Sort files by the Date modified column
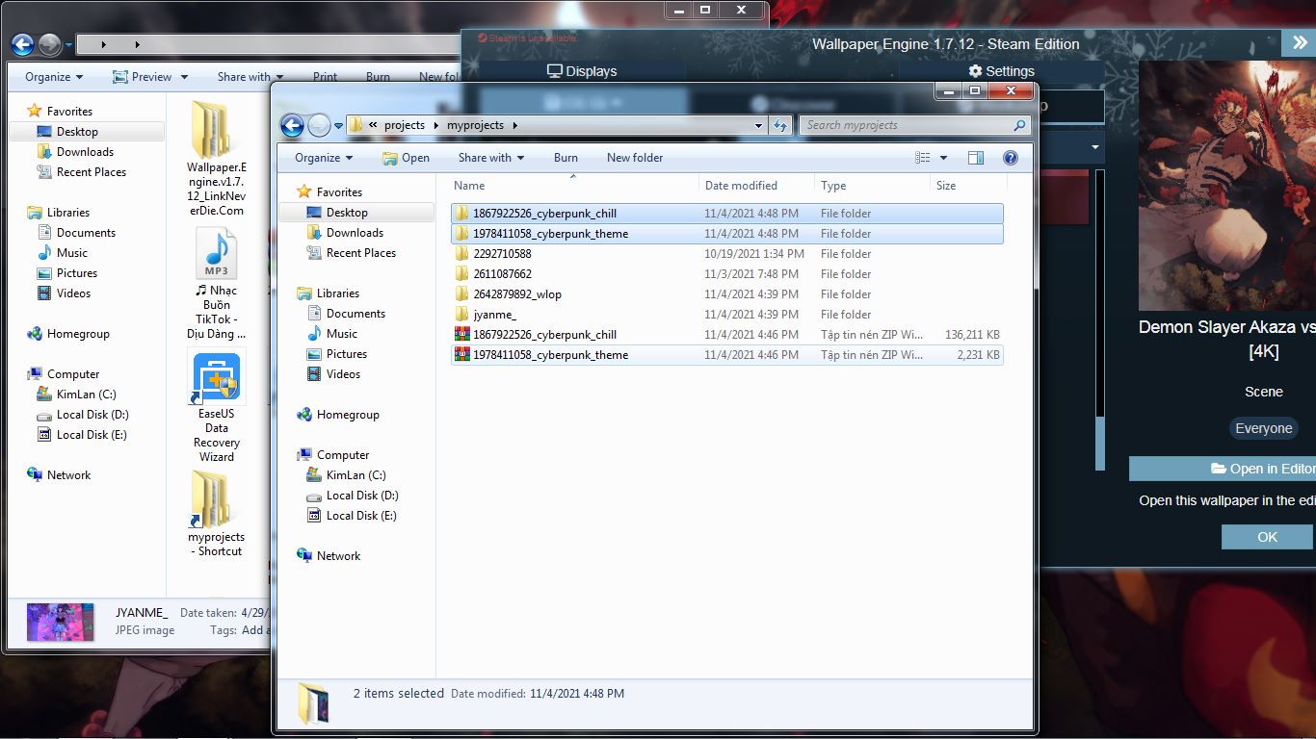This screenshot has width=1316, height=739. (x=741, y=186)
